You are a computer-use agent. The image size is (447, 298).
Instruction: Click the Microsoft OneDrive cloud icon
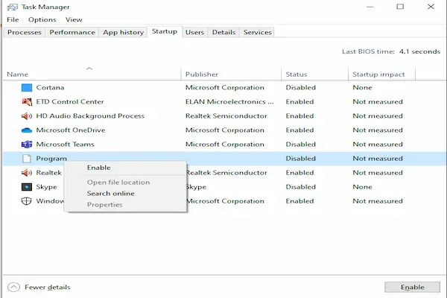(x=28, y=130)
